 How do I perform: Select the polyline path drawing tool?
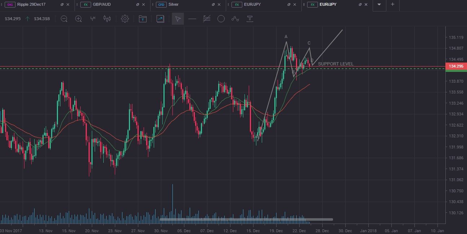pos(235,19)
